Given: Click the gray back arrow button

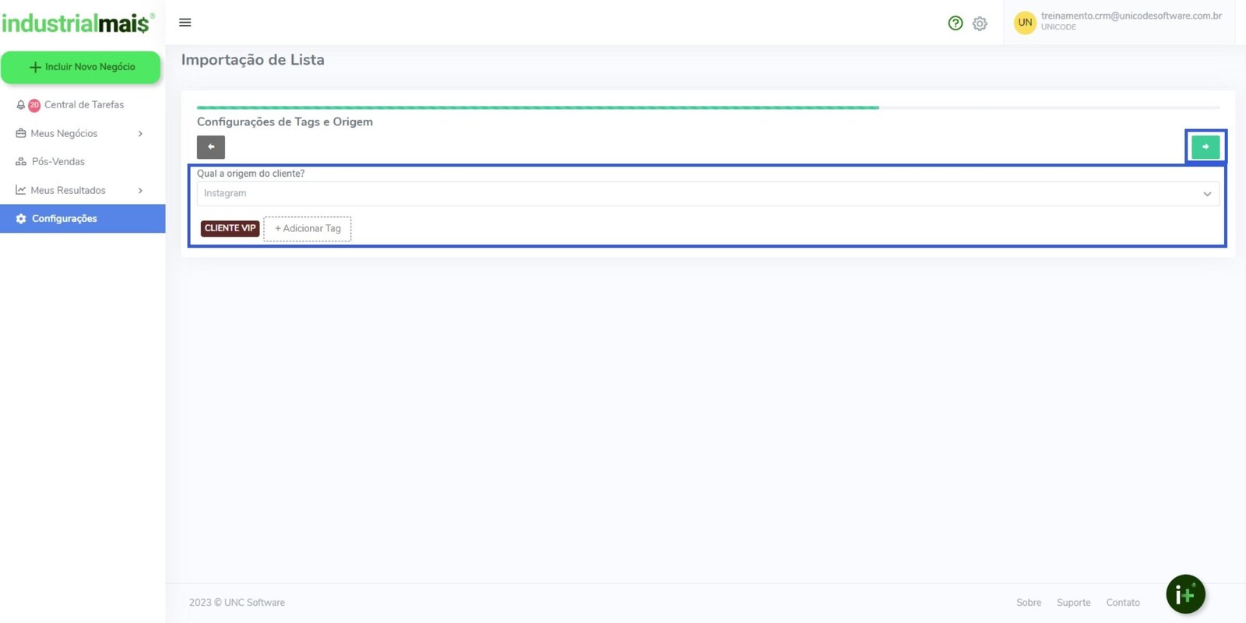Looking at the screenshot, I should click(210, 146).
